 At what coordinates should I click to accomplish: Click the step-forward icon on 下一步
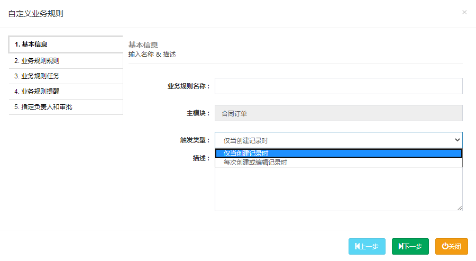(x=401, y=247)
